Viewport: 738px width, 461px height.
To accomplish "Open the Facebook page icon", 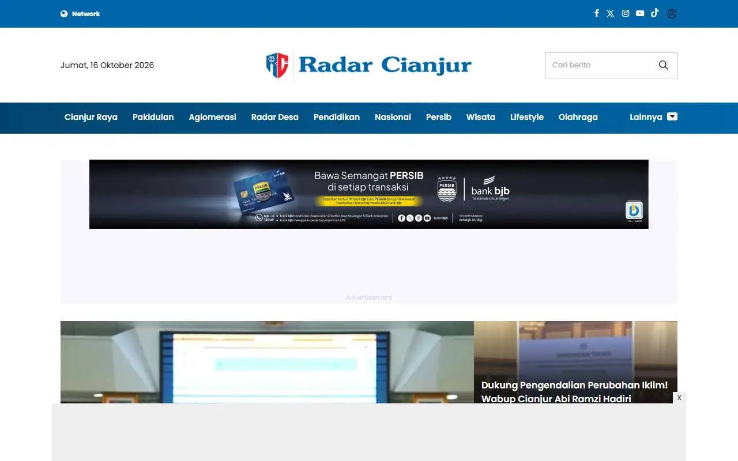I will 597,13.
